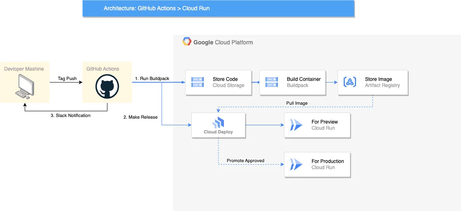Viewport: 461px width, 211px height.
Task: Select the Cloud Run icon in For Preview
Action: point(296,125)
